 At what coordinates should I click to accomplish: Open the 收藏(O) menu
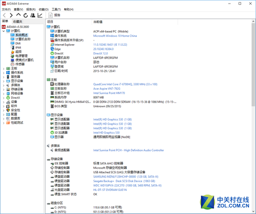coord(44,9)
